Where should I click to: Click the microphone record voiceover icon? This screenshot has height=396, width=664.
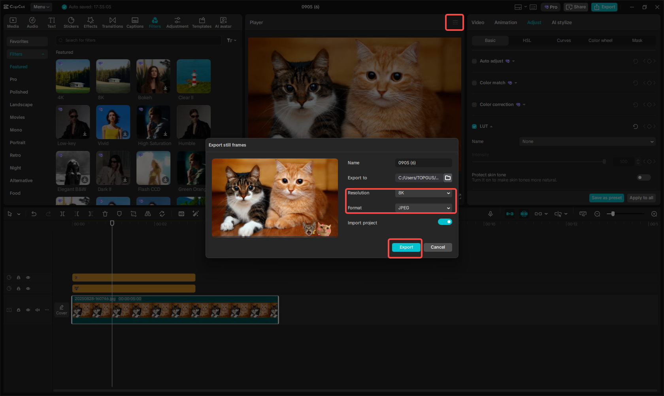tap(490, 214)
